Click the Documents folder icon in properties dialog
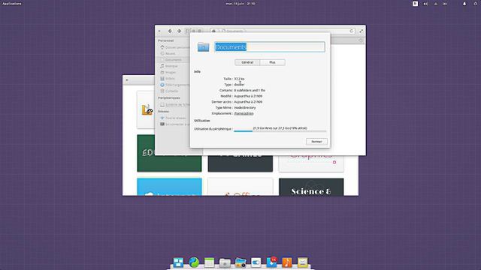481x270 pixels. point(203,46)
